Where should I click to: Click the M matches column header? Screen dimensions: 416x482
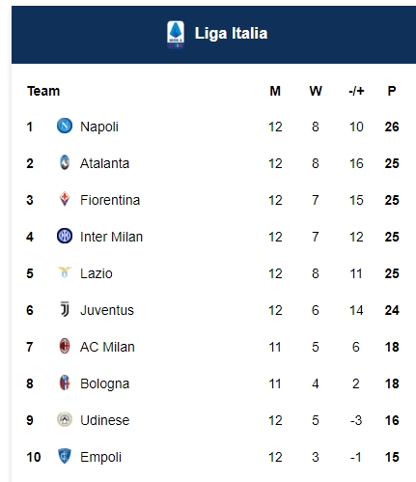(x=275, y=91)
